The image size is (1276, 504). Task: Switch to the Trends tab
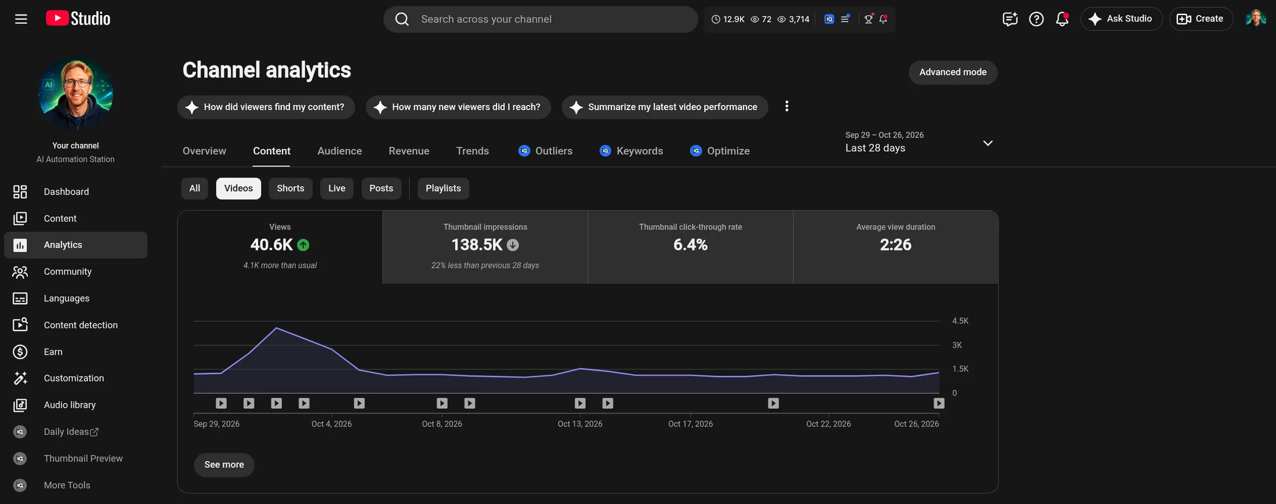click(472, 151)
